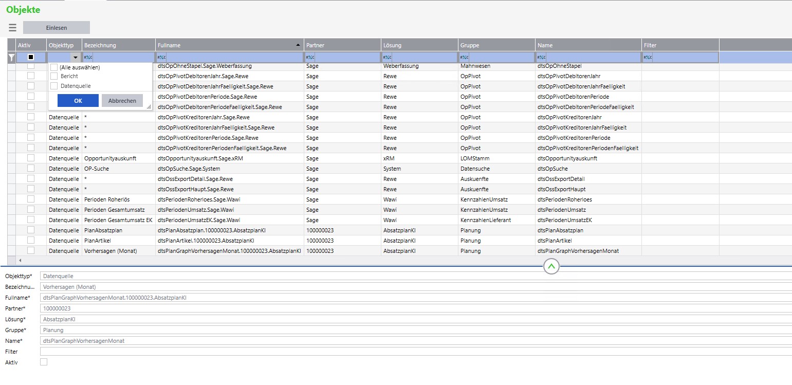This screenshot has width=792, height=385.
Task: Open Filter column operator icon
Action: [x=648, y=58]
